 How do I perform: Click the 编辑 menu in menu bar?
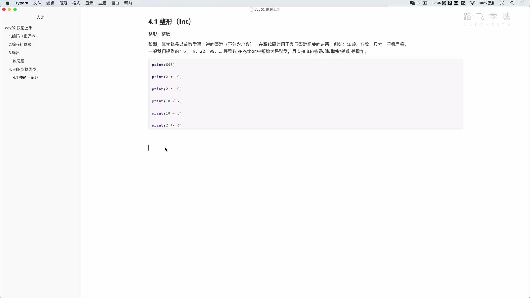click(x=50, y=3)
